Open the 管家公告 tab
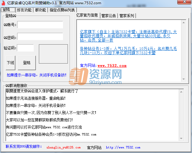The image size is (192, 153). 109,16
